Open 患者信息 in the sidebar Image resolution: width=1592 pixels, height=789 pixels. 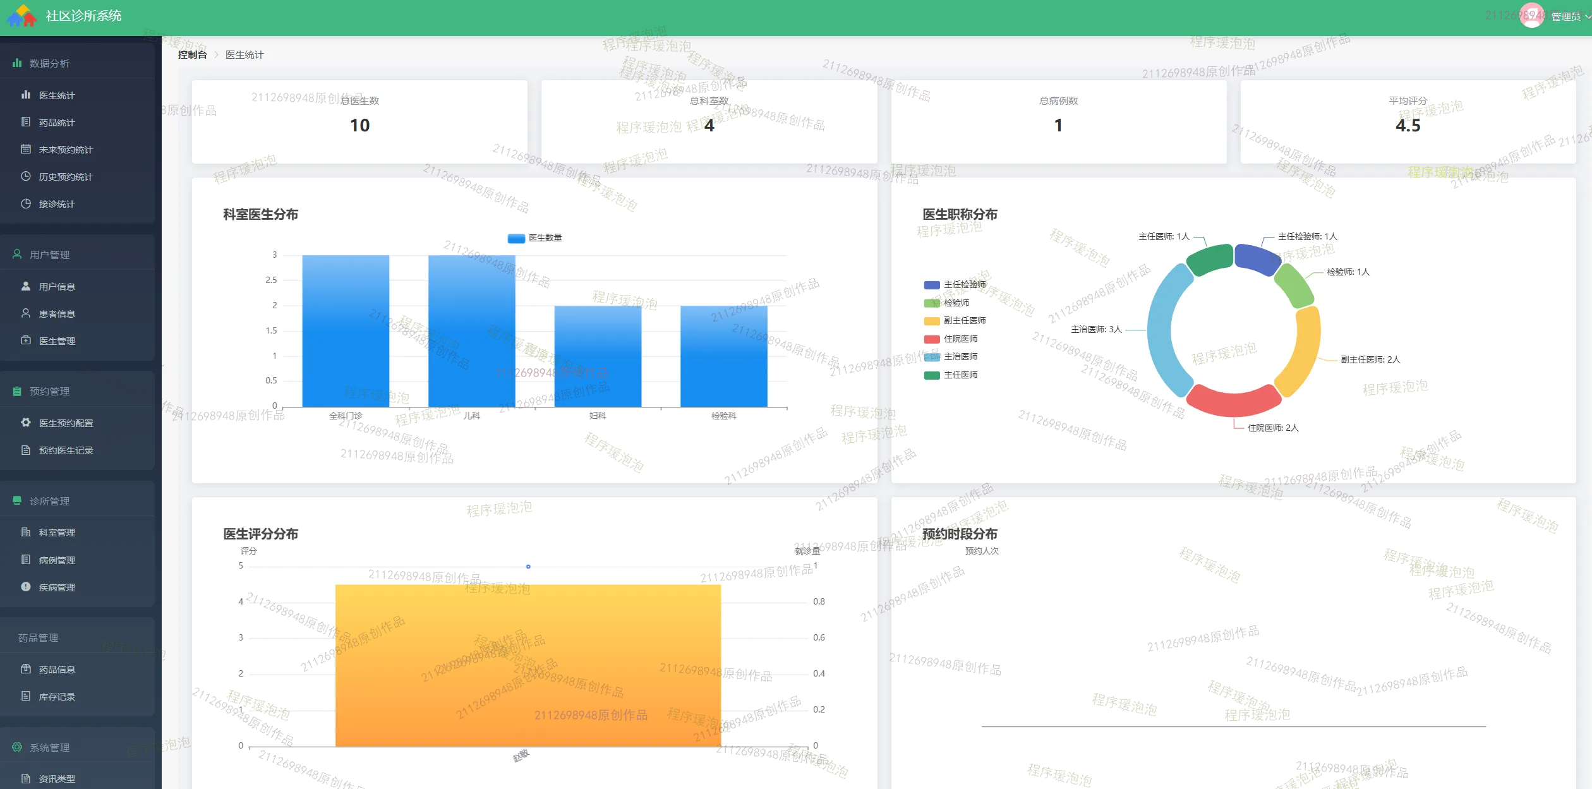click(x=57, y=314)
